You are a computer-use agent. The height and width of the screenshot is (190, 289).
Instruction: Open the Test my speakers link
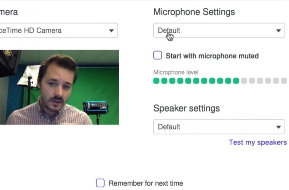pos(258,142)
